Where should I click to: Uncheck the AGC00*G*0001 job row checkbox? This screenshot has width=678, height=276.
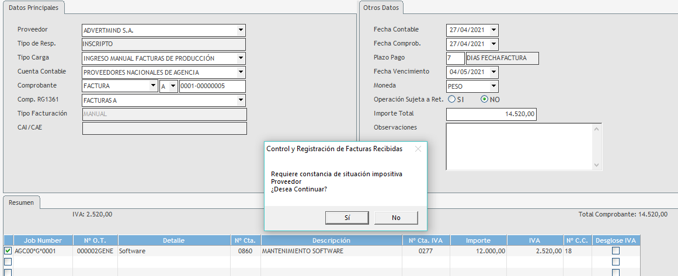click(x=8, y=251)
